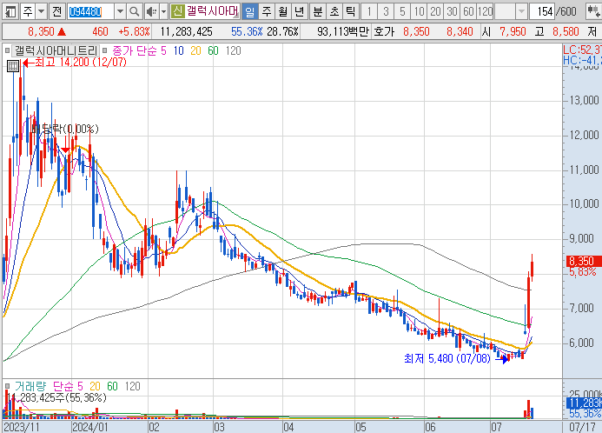
Task: Click the 갤럭시아머니트리 chart legend label
Action: pos(56,50)
